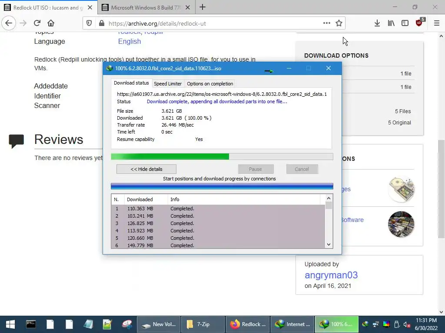The height and width of the screenshot is (333, 445).
Task: Click the site security padlock icon
Action: [102, 23]
